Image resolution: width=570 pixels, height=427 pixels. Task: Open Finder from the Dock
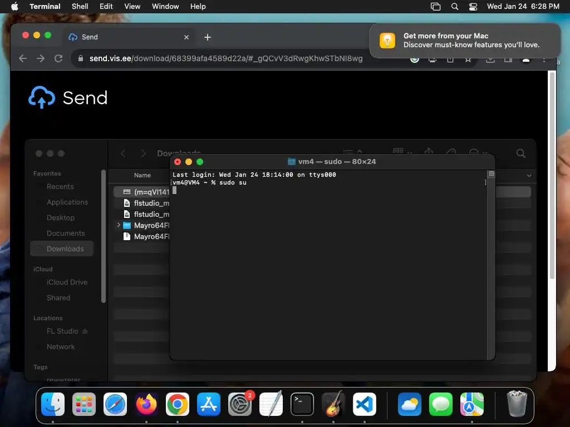53,404
